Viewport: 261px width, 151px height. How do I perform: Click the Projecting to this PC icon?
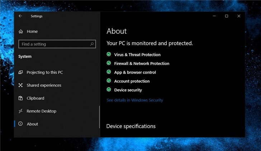(x=20, y=72)
